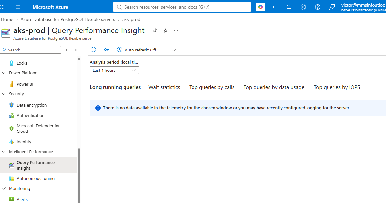
Task: Switch to the Wait statistics tab
Action: tap(165, 87)
